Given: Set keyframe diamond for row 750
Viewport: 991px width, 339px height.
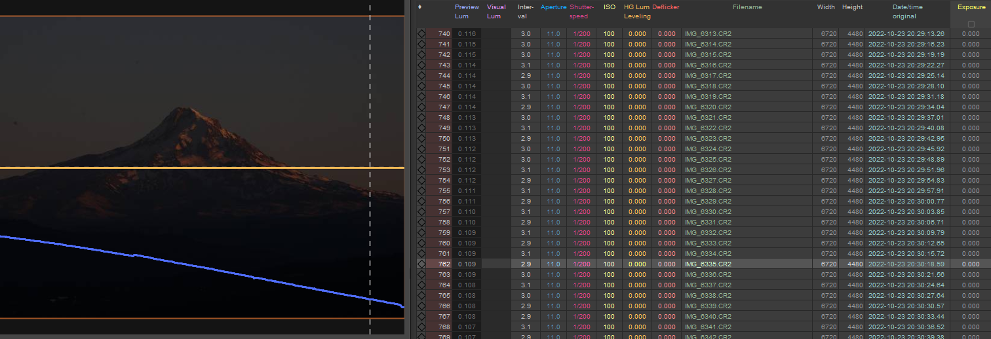Looking at the screenshot, I should (421, 139).
